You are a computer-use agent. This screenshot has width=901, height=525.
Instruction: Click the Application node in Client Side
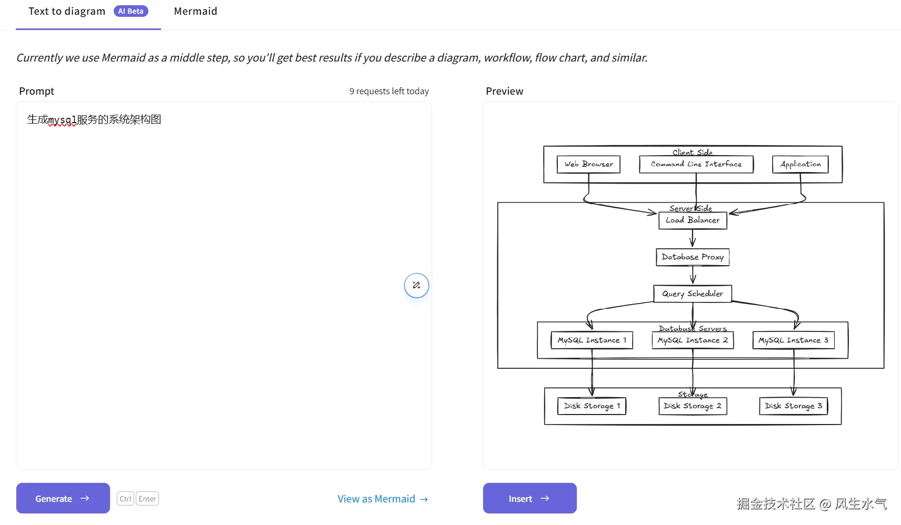(800, 164)
